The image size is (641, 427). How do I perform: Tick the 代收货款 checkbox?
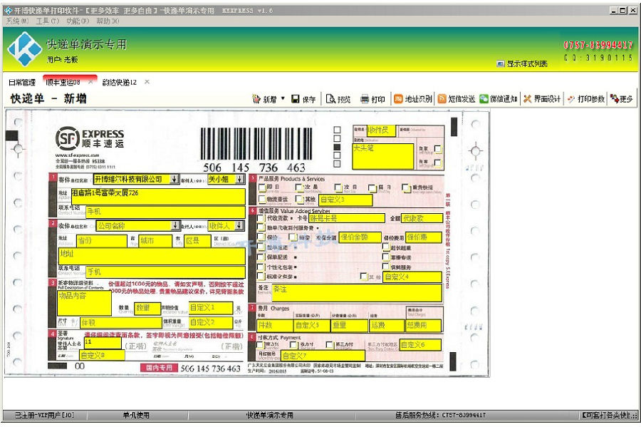tap(261, 218)
